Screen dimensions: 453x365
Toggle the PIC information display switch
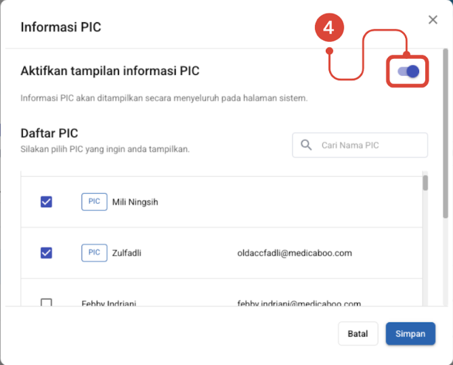pyautogui.click(x=408, y=71)
